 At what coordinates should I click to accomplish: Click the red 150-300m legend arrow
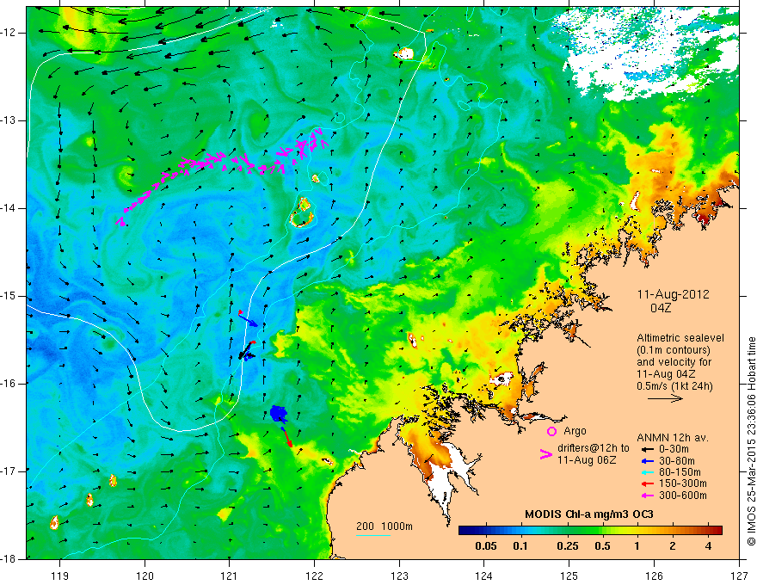coord(648,483)
